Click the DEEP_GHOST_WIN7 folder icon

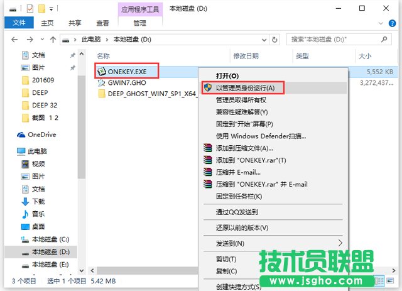(x=102, y=94)
